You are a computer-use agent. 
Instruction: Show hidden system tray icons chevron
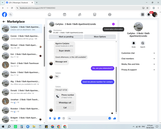point(133,126)
